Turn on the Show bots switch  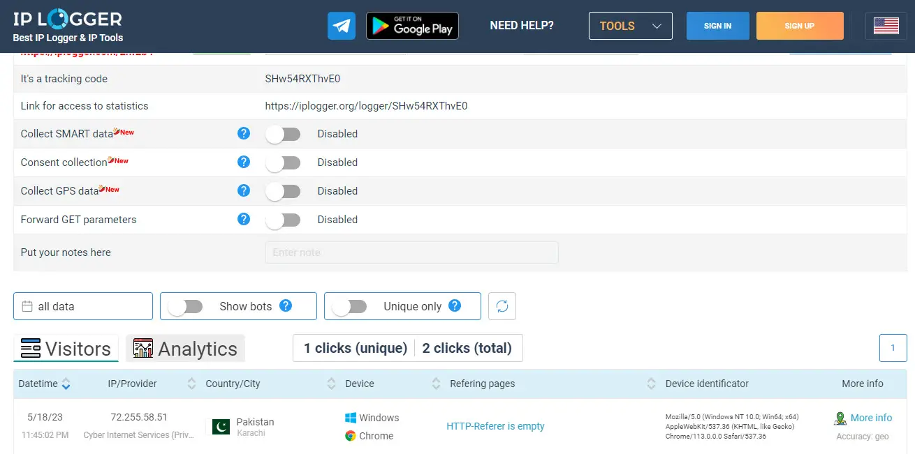(186, 305)
